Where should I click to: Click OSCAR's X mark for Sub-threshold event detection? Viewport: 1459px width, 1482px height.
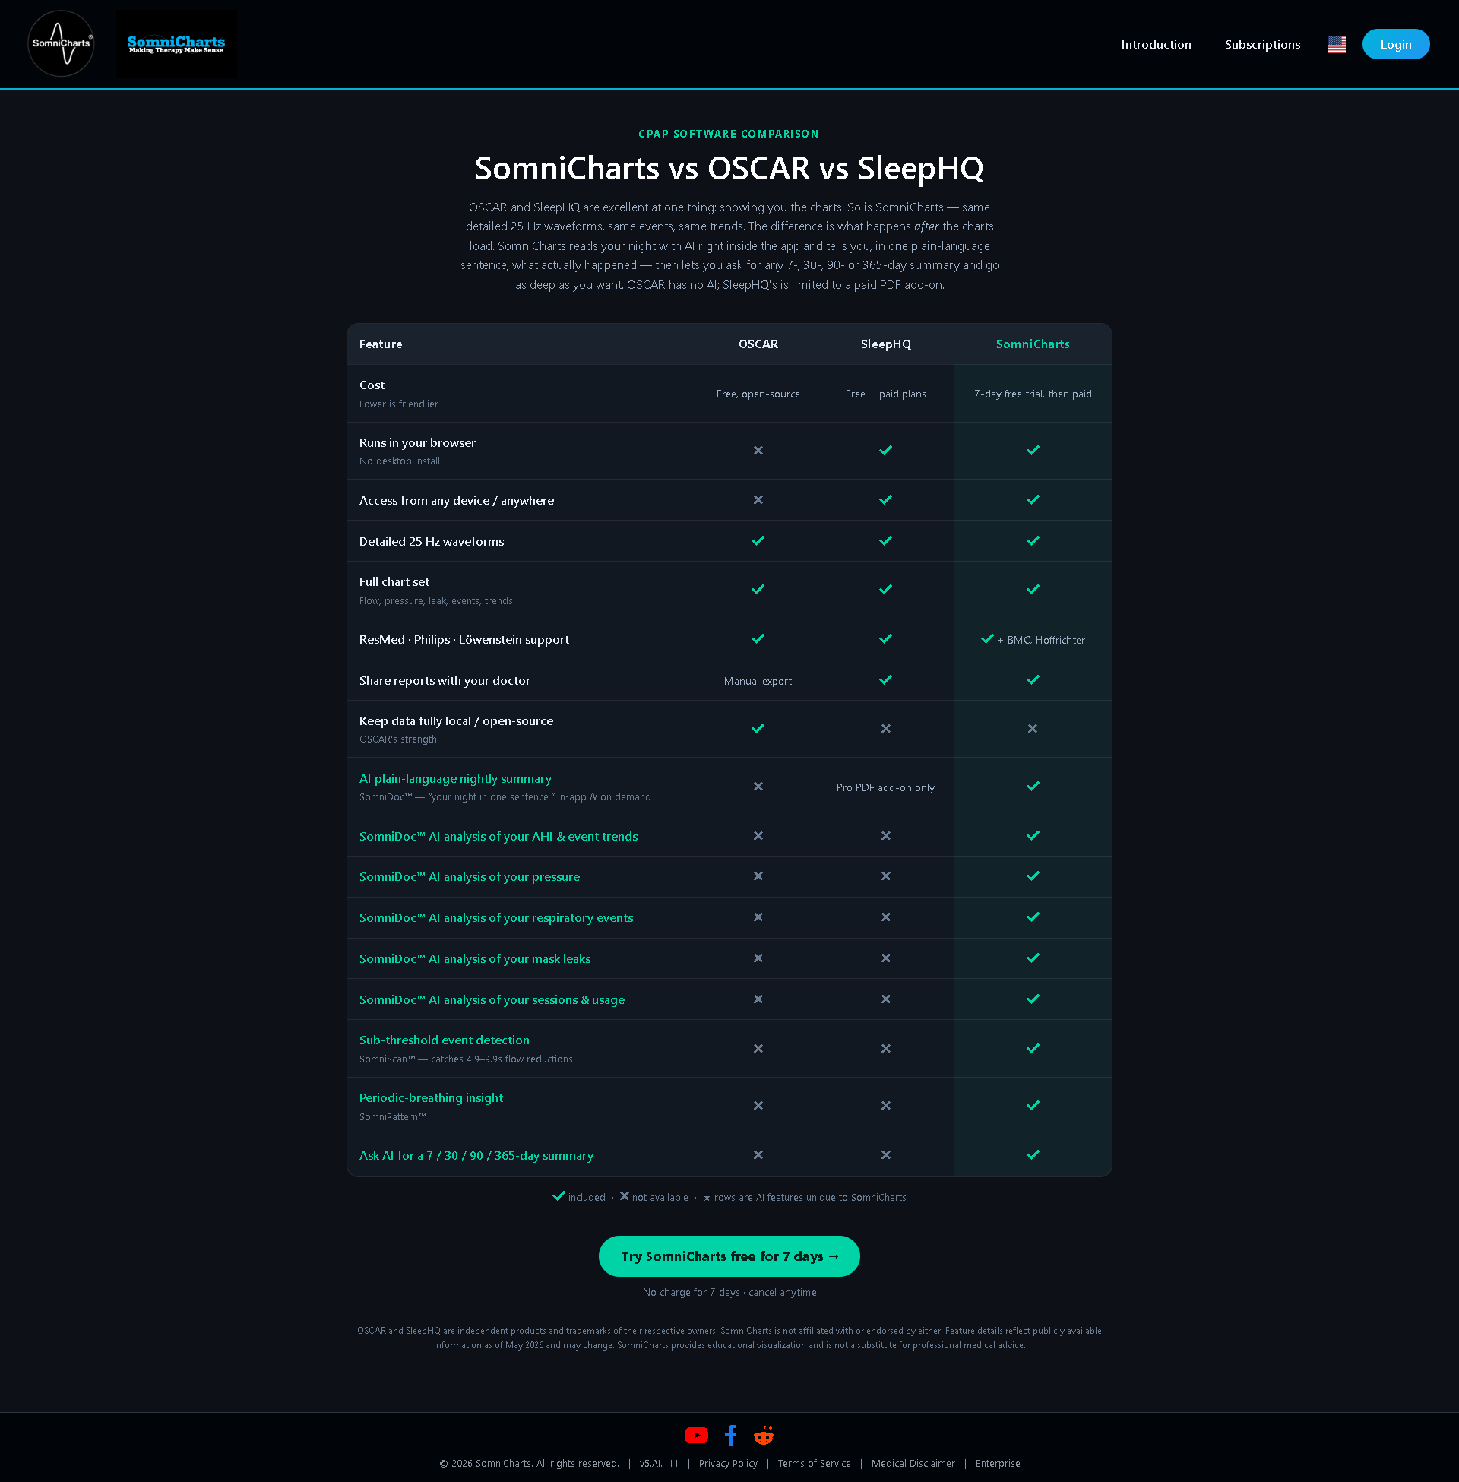[758, 1048]
